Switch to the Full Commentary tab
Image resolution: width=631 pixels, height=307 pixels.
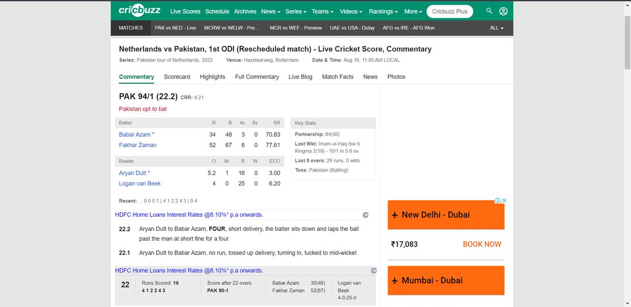(257, 77)
